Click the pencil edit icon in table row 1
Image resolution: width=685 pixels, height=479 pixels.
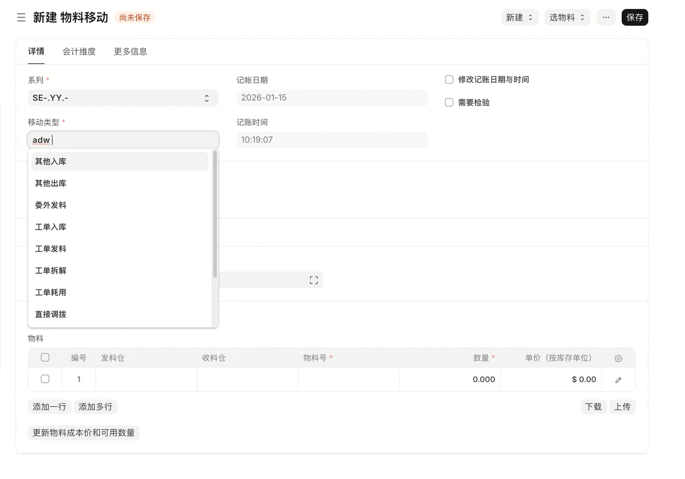[618, 379]
